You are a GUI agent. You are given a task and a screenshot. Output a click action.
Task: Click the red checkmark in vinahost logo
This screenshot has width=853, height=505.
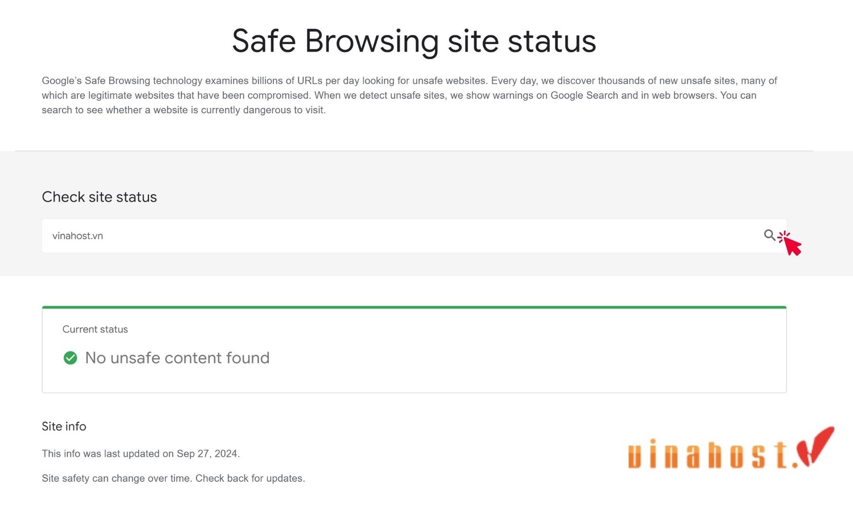815,445
